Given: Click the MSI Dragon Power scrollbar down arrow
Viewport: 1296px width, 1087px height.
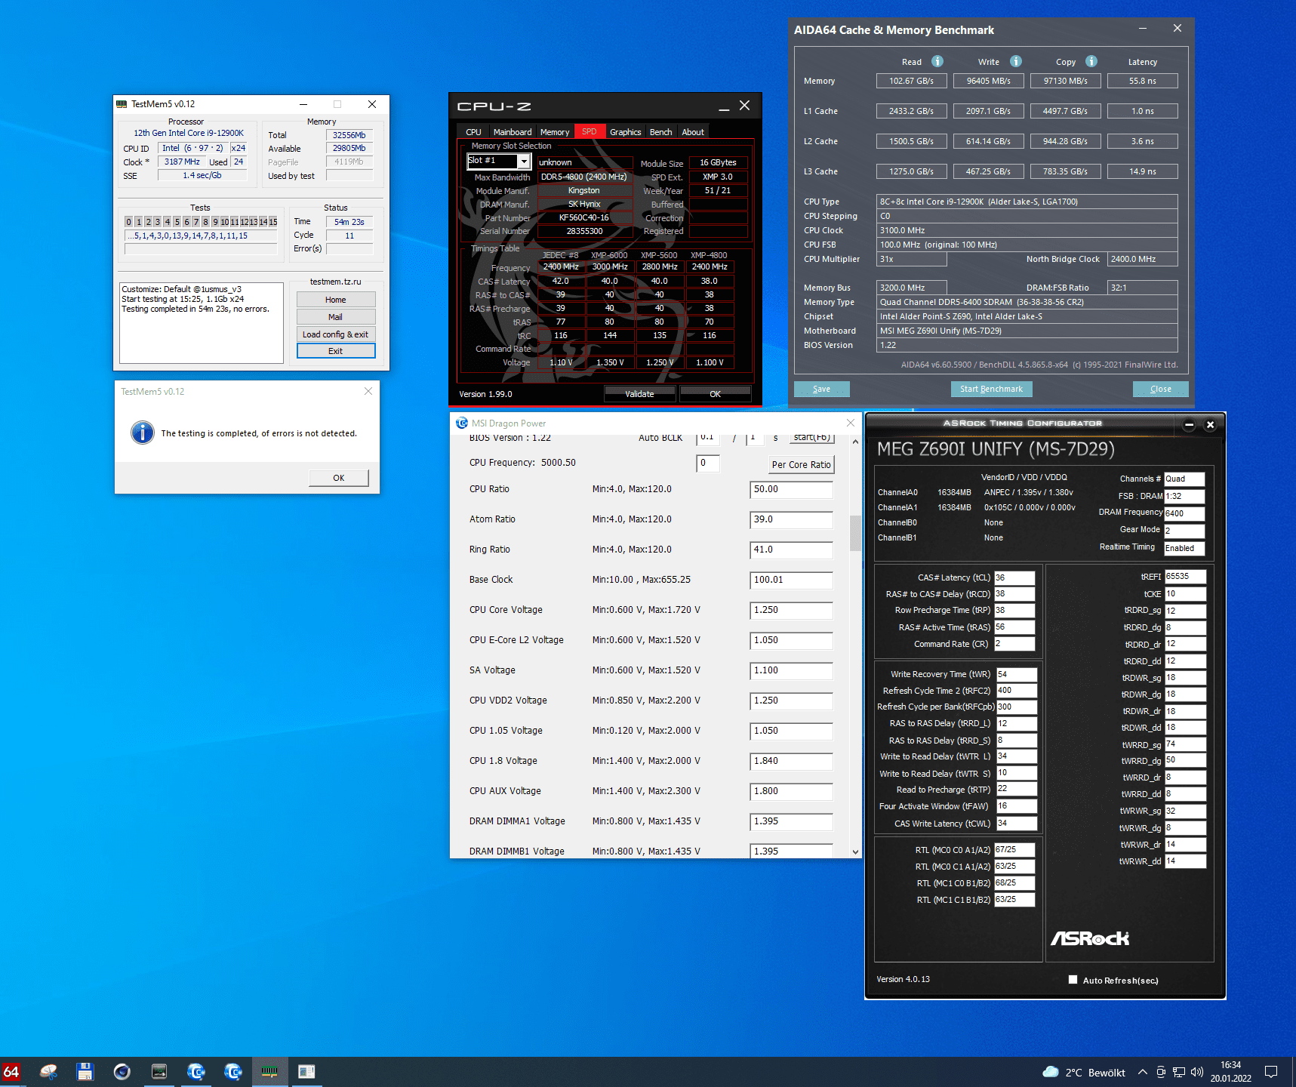Looking at the screenshot, I should point(855,851).
